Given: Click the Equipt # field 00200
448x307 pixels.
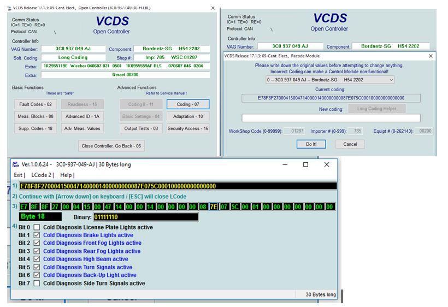Looking at the screenshot, I should pos(423,131).
